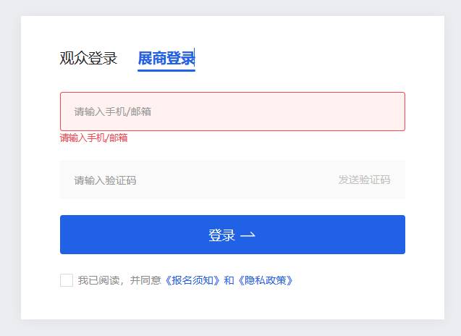Tick the agreement checkbox
The height and width of the screenshot is (336, 461).
pyautogui.click(x=67, y=280)
